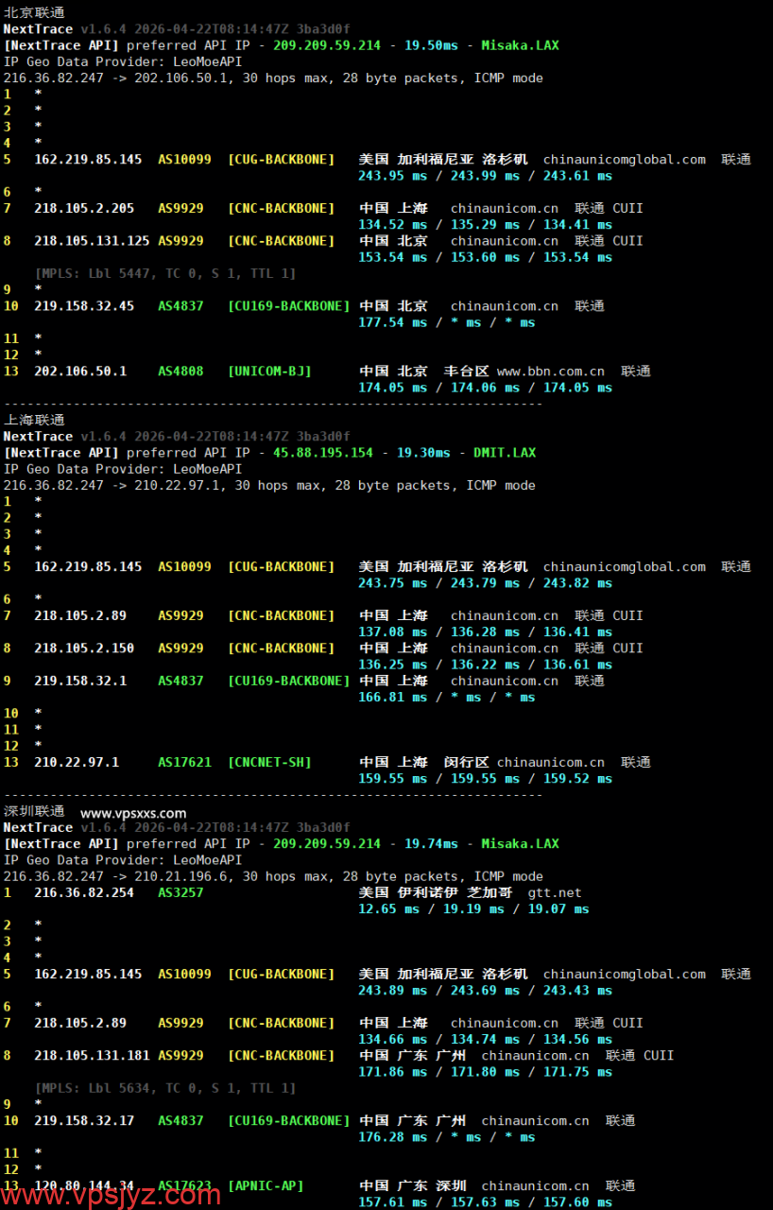Click the gtt.net domain in Shenzhen trace
Screen dimensions: 773x1210
click(553, 892)
